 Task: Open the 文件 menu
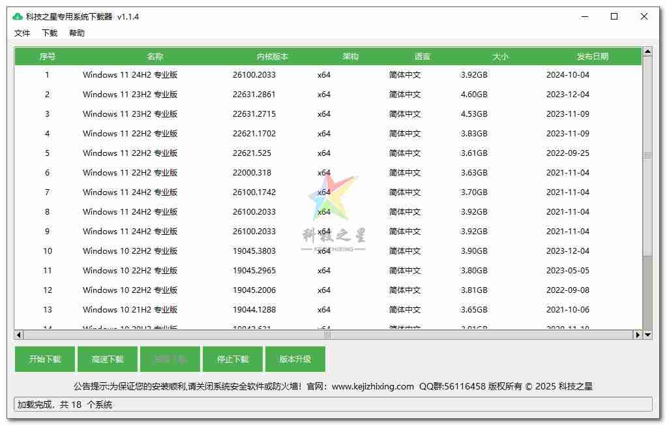pyautogui.click(x=22, y=33)
